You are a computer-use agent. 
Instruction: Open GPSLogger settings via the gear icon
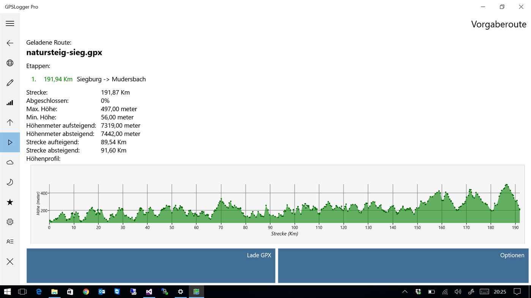tap(10, 222)
